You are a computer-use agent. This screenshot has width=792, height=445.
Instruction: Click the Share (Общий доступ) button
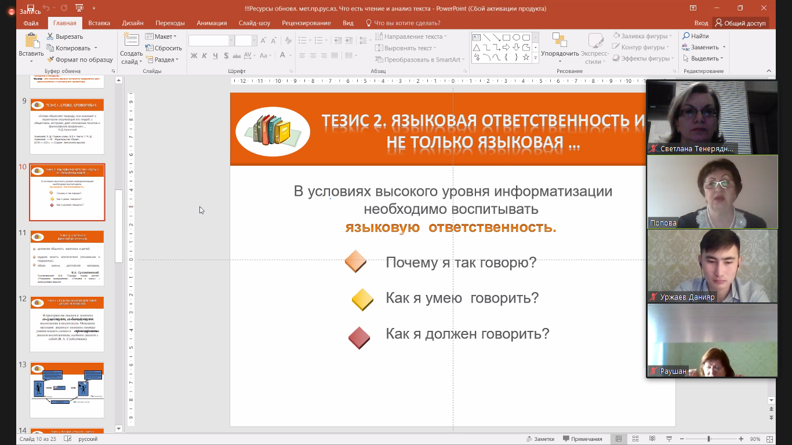click(741, 23)
